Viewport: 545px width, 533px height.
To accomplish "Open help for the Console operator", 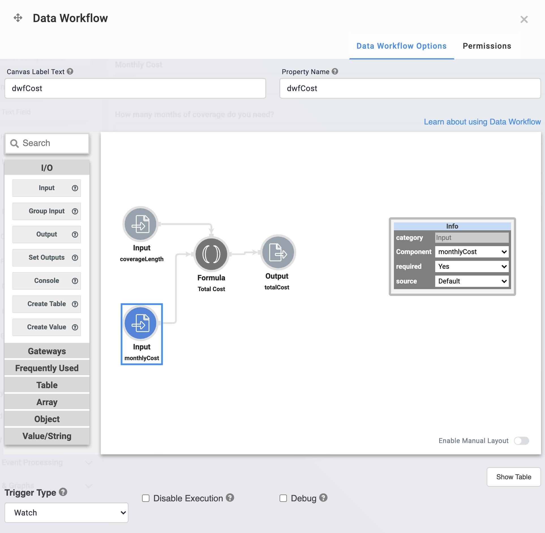I will [x=75, y=281].
